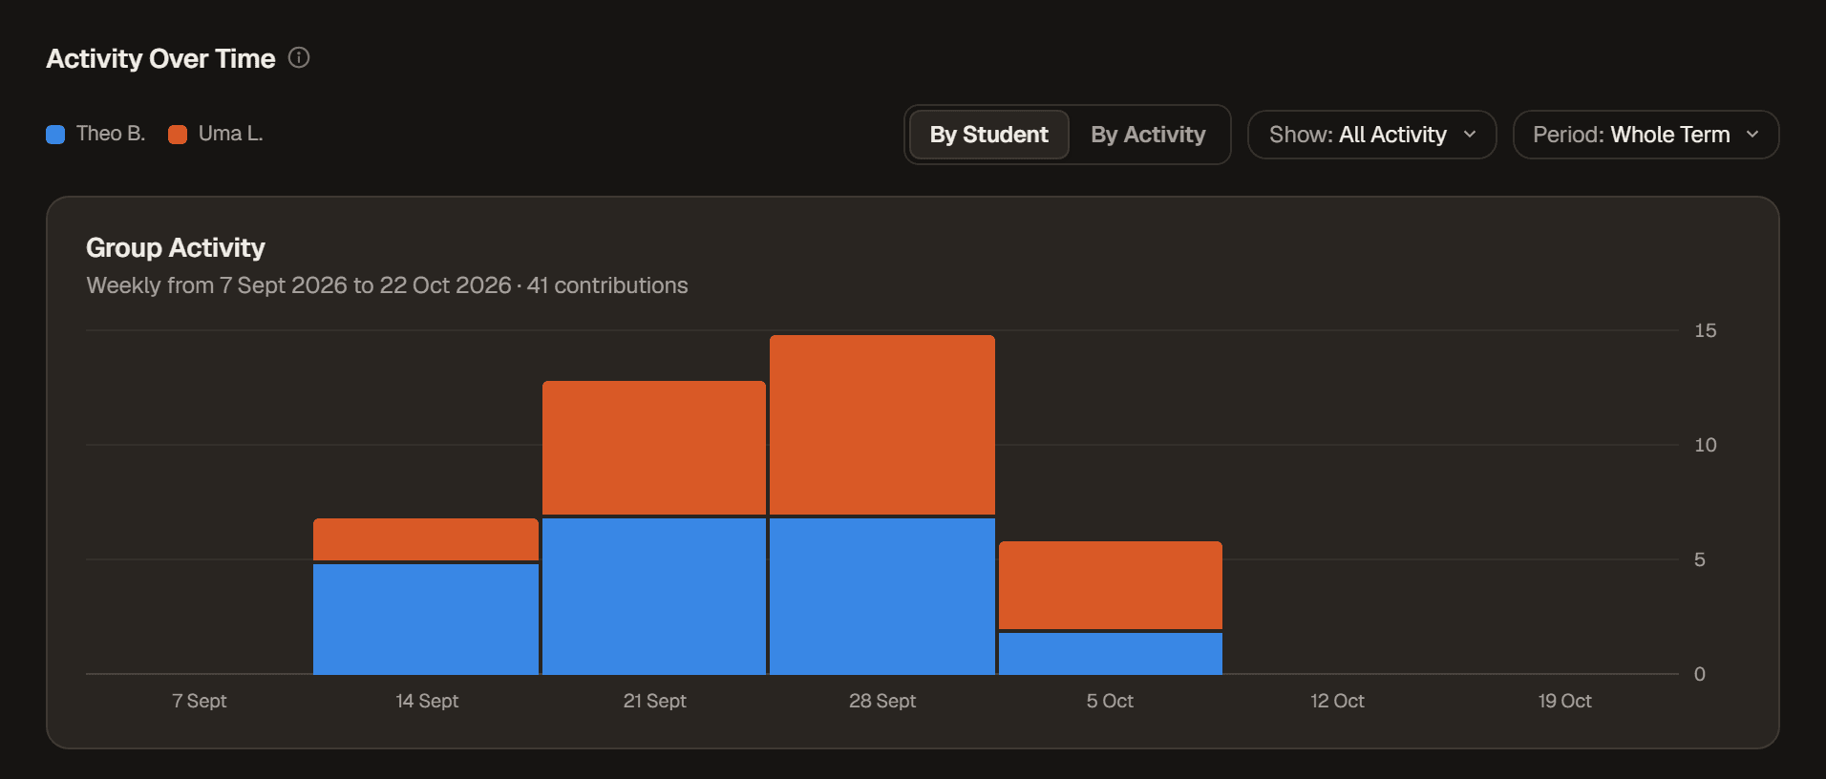Select Theo B.'s blue bar for 5 Oct
The image size is (1826, 779).
pyautogui.click(x=1111, y=654)
